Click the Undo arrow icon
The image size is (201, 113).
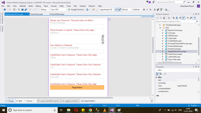30,10
